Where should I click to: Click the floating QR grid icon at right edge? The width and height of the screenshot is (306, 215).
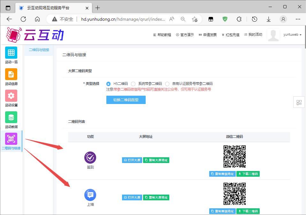click(299, 102)
